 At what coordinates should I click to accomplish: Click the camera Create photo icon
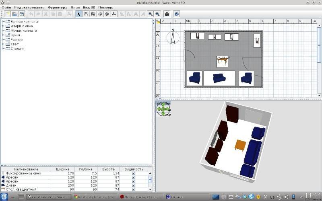(167, 14)
